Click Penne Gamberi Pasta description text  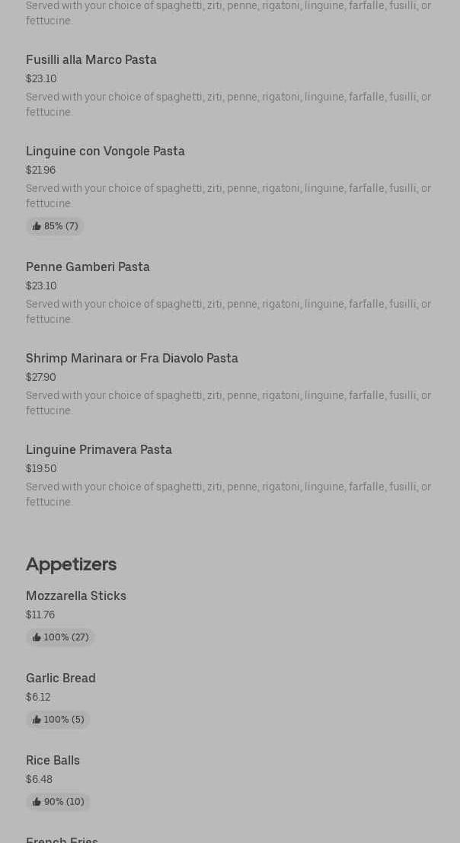(228, 311)
